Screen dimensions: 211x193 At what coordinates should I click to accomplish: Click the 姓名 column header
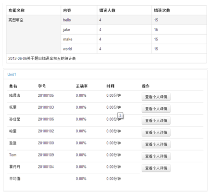(x=13, y=86)
